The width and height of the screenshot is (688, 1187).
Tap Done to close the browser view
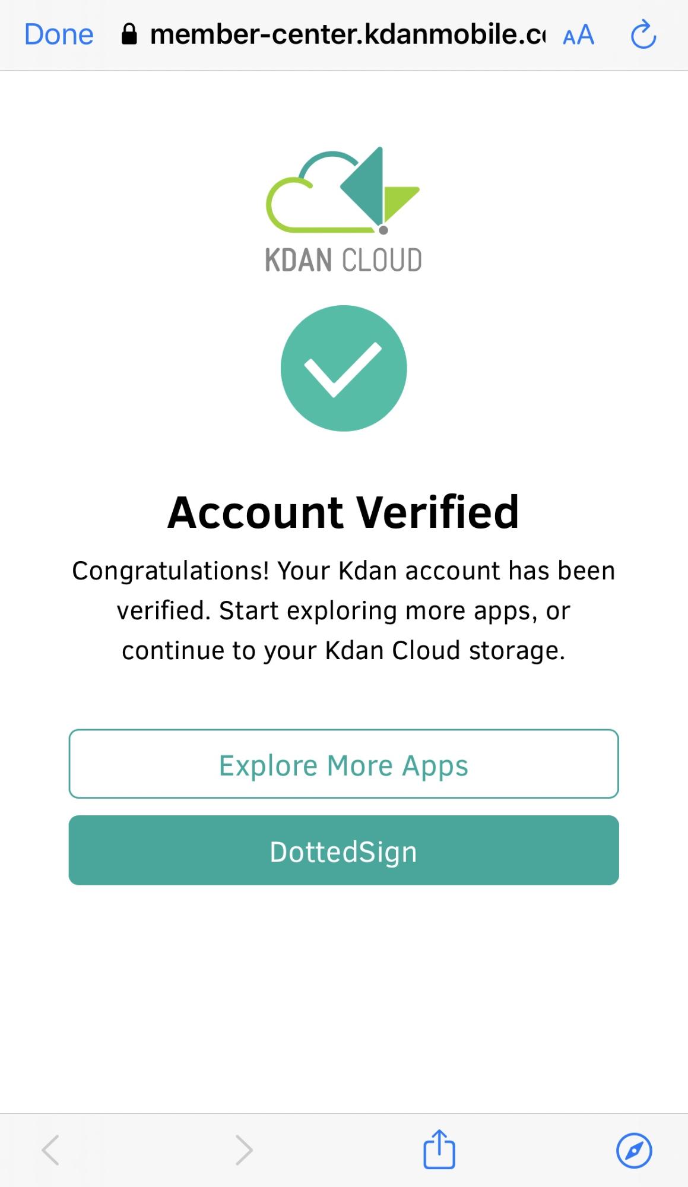[x=59, y=34]
